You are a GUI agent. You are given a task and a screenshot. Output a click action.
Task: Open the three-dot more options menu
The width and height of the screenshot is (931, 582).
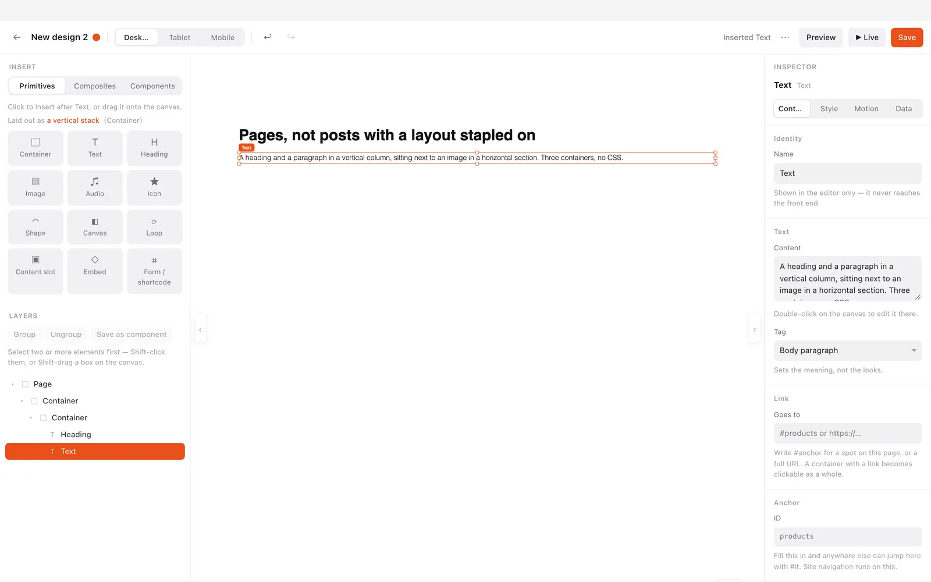785,37
